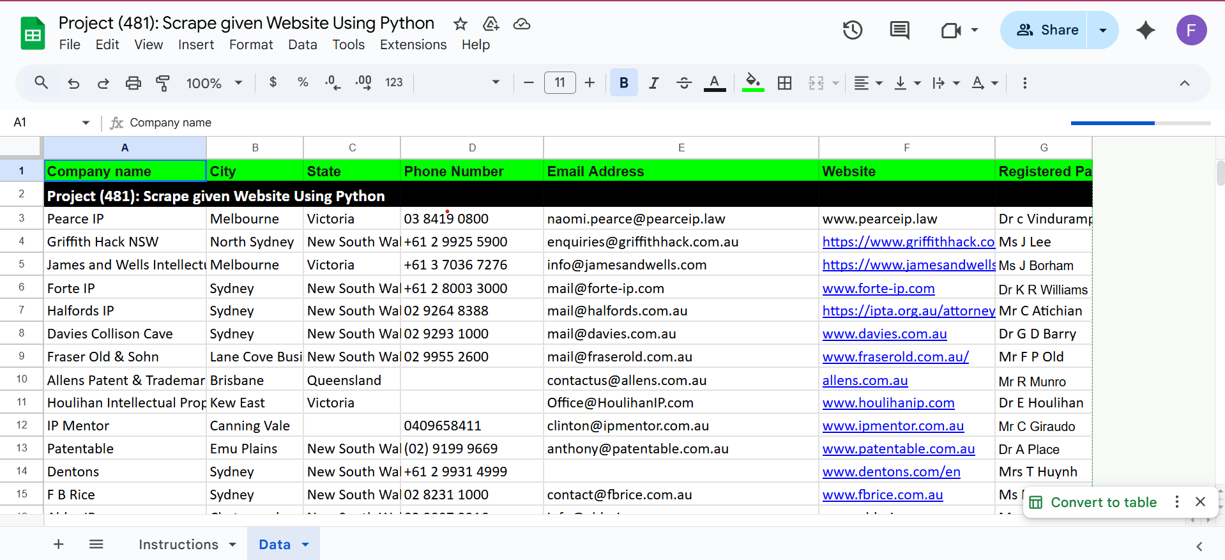1225x560 pixels.
Task: Undo the last action
Action: (x=73, y=82)
